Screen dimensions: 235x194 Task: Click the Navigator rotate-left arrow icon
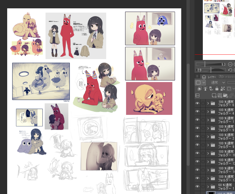230,70
